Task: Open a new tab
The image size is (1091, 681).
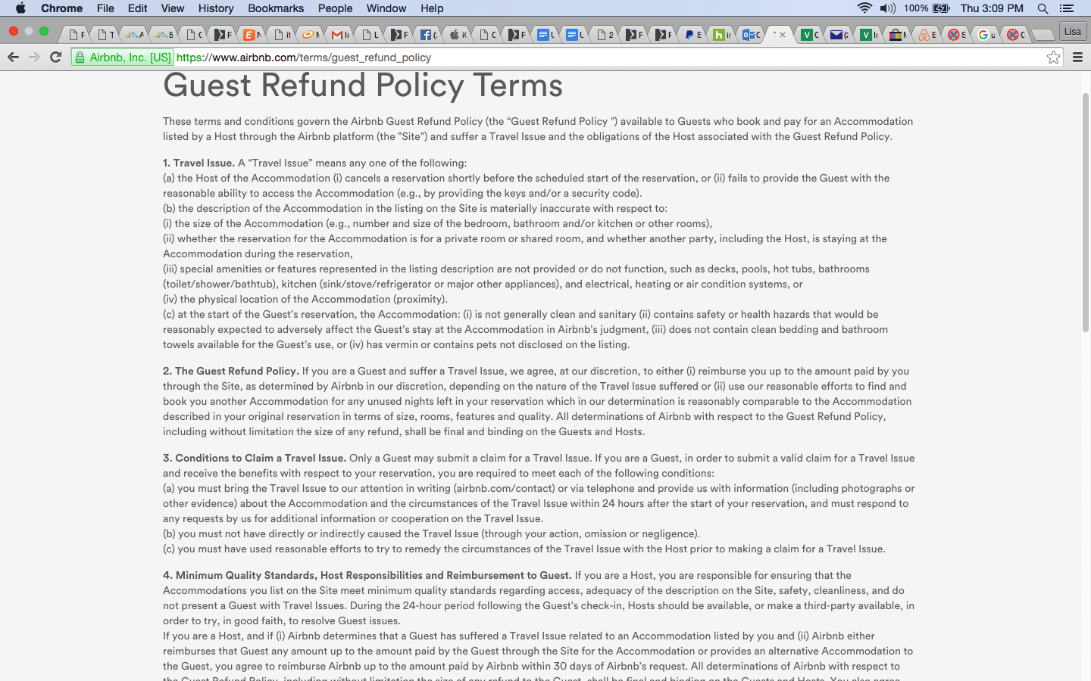Action: pyautogui.click(x=1043, y=35)
